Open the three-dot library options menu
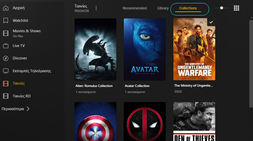The height and width of the screenshot is (141, 253). (x=96, y=8)
